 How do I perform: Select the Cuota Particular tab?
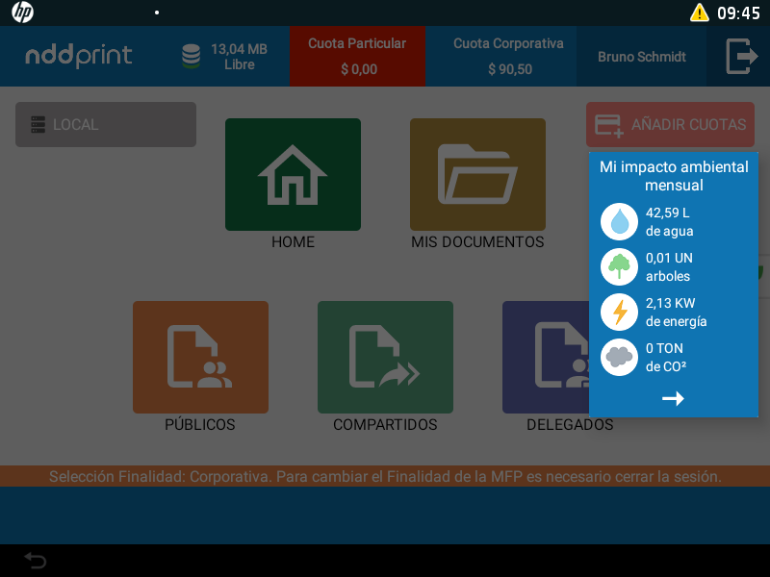point(357,56)
